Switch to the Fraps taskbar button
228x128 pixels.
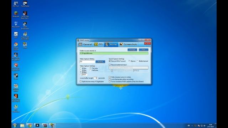click(x=52, y=126)
